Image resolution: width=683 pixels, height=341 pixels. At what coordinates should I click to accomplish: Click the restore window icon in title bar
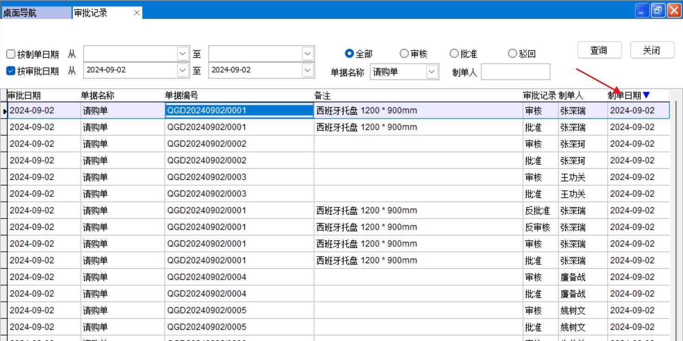pos(658,11)
